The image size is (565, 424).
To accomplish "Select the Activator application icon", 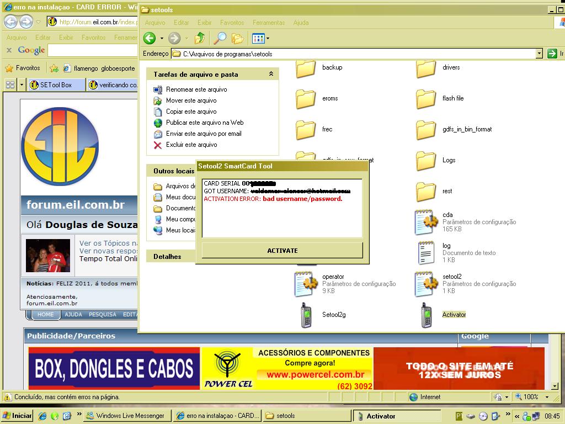I will [427, 315].
